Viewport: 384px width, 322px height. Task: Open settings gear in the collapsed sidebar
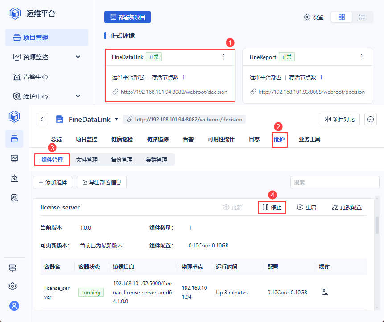12,286
